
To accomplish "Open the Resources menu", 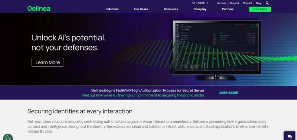I will click(171, 9).
